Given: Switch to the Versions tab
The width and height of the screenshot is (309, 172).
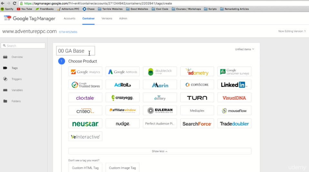Looking at the screenshot, I should [107, 19].
